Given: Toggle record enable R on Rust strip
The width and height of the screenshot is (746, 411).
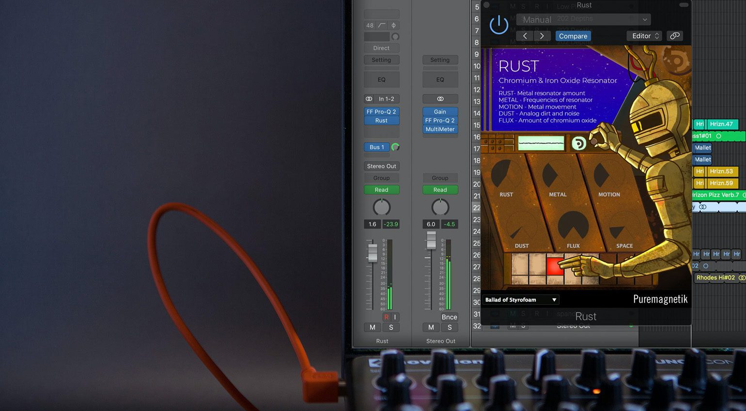Looking at the screenshot, I should 386,317.
